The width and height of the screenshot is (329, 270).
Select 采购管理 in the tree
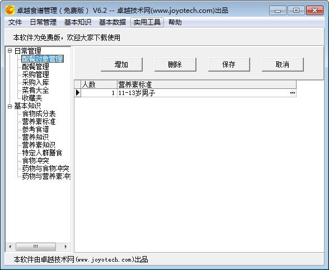35,74
